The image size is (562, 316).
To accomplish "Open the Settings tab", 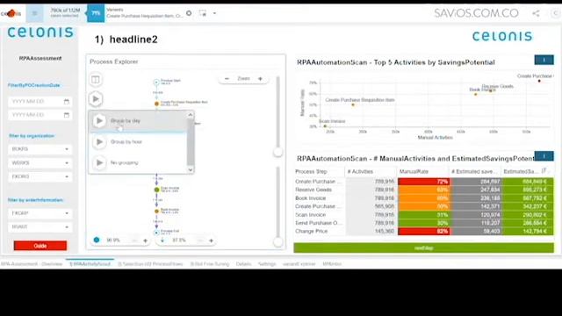I will (267, 264).
